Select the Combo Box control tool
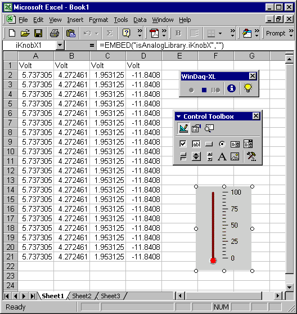 (248, 144)
